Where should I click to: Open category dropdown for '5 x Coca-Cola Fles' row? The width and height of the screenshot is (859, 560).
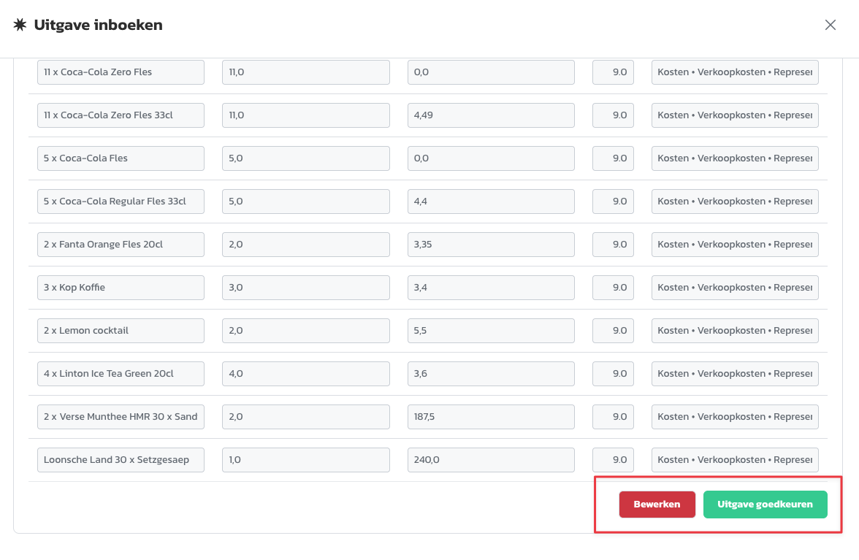click(734, 158)
